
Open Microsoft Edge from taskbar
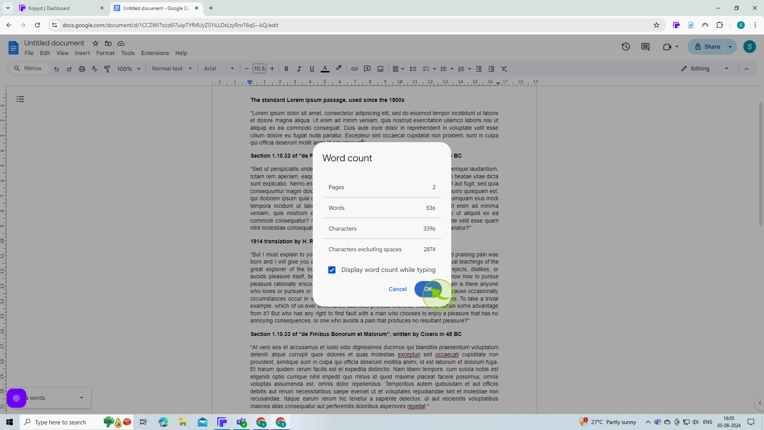[x=163, y=422]
